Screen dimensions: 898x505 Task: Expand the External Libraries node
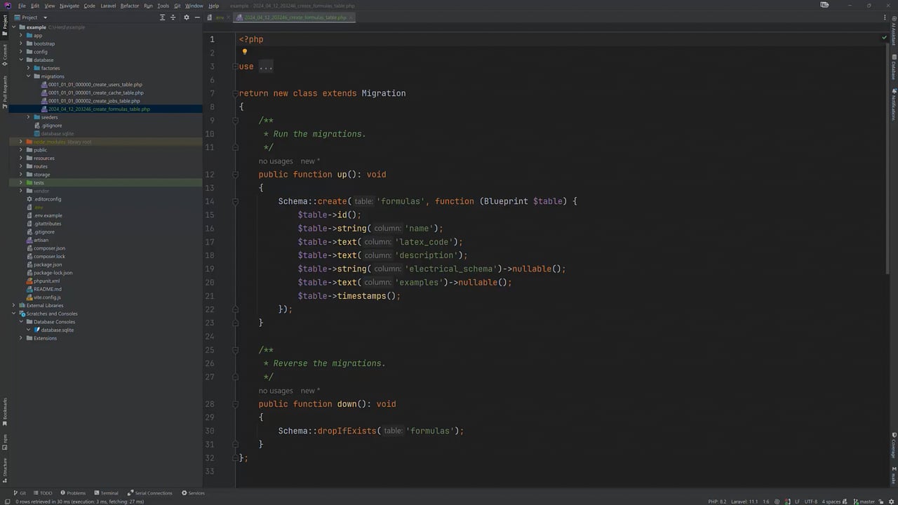[x=13, y=305]
